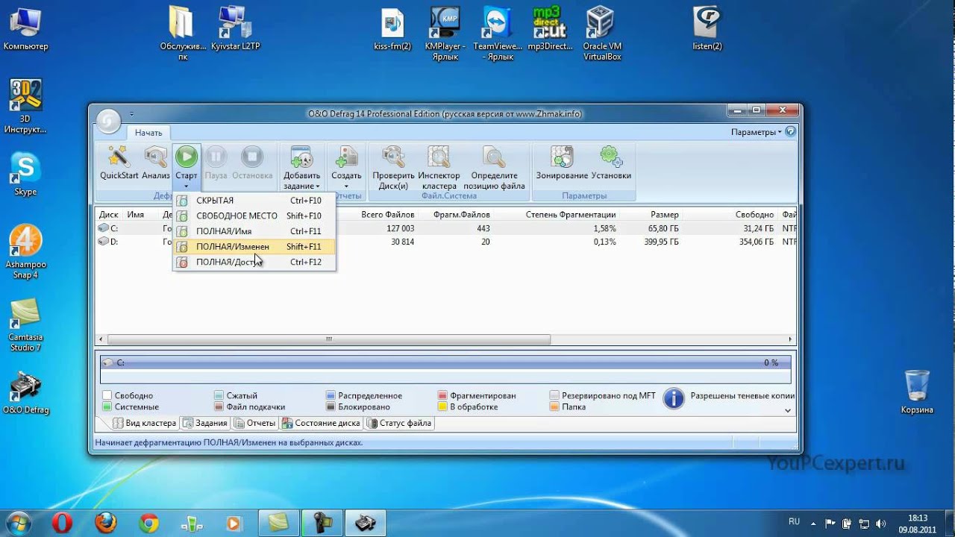The height and width of the screenshot is (537, 955).
Task: Sort by Размер column header
Action: click(664, 215)
